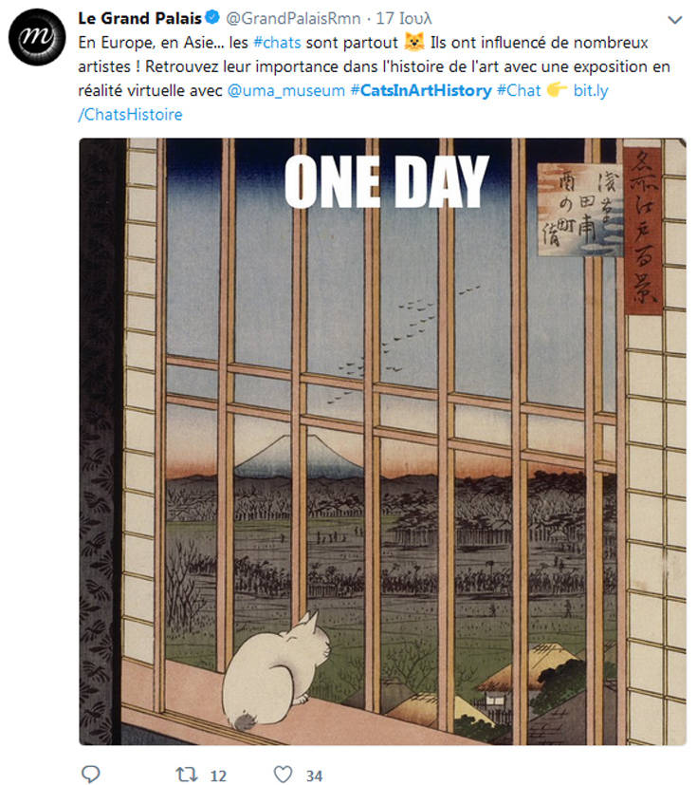Image resolution: width=697 pixels, height=785 pixels.
Task: Click the blue verified badge
Action: tap(212, 17)
